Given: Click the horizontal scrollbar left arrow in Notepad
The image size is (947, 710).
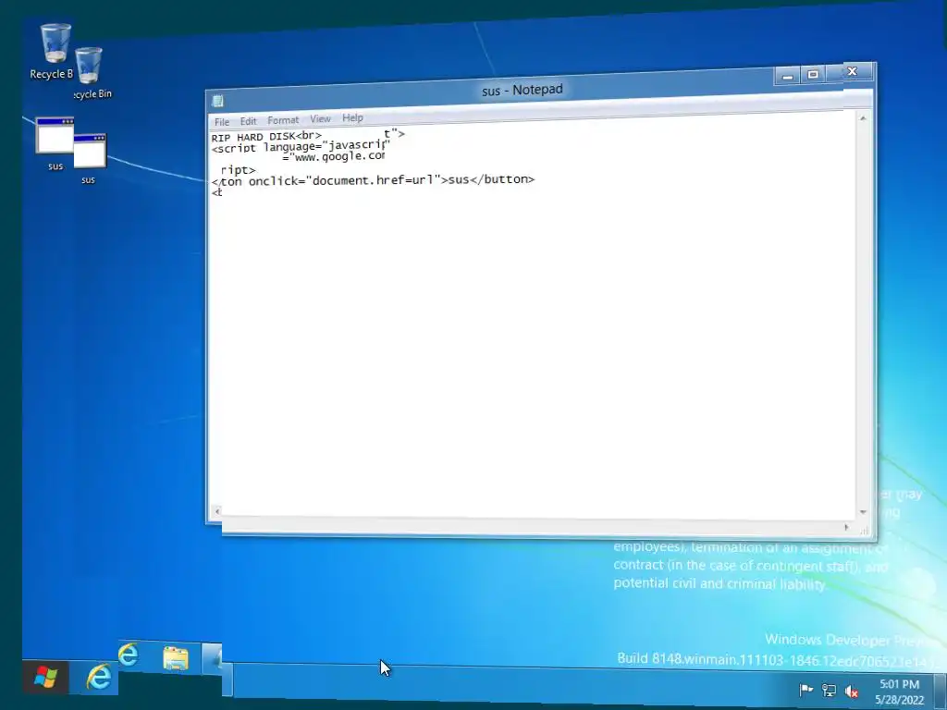Looking at the screenshot, I should tap(217, 512).
